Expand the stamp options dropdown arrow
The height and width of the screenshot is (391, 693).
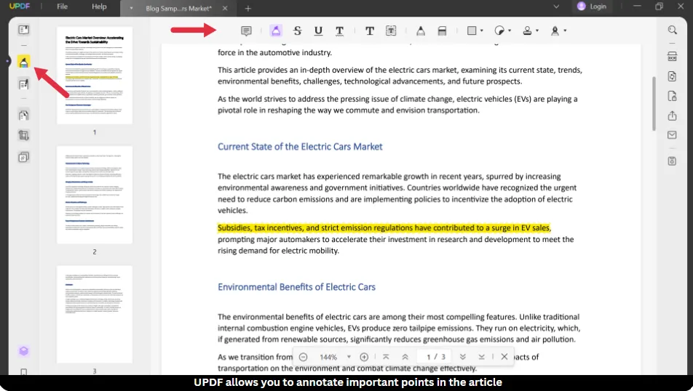coord(537,31)
